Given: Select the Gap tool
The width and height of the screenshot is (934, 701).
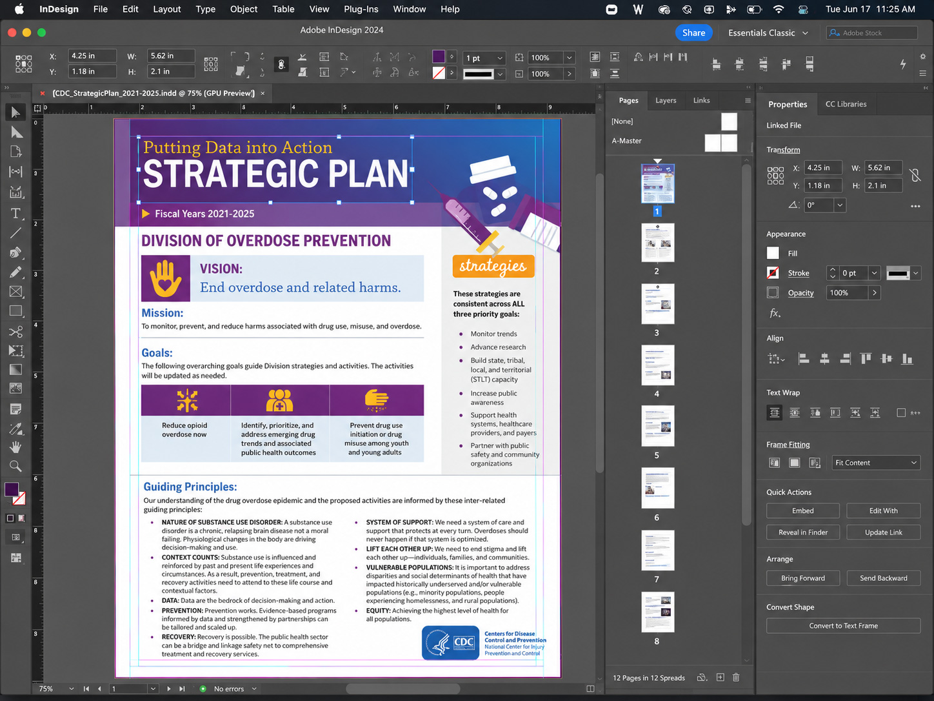Looking at the screenshot, I should (x=16, y=172).
